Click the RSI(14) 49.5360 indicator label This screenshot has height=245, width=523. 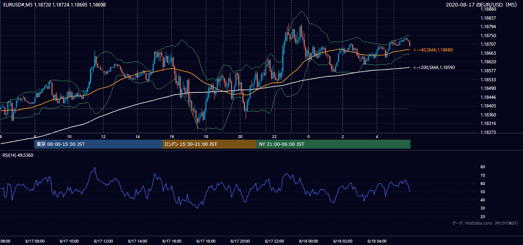pos(18,155)
